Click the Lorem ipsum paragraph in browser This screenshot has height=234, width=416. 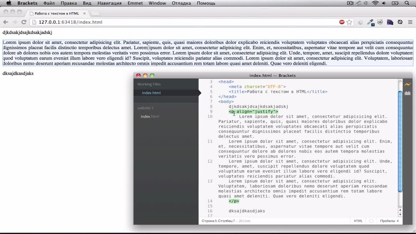208,53
